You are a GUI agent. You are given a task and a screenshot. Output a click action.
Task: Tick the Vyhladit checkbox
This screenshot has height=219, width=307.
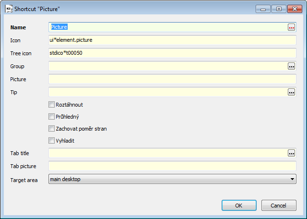click(x=51, y=141)
